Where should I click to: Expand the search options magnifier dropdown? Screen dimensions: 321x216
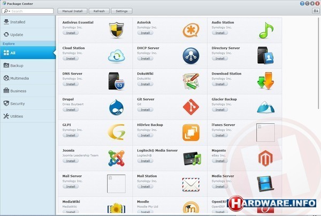(6, 11)
